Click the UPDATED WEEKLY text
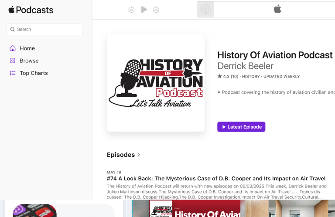Image resolution: width=335 pixels, height=217 pixels. 282,76
